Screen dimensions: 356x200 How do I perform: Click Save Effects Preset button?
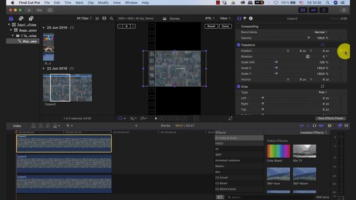(x=330, y=118)
